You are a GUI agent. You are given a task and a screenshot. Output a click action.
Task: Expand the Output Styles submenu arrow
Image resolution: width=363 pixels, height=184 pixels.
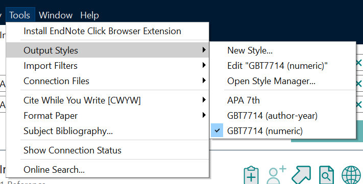coord(204,50)
